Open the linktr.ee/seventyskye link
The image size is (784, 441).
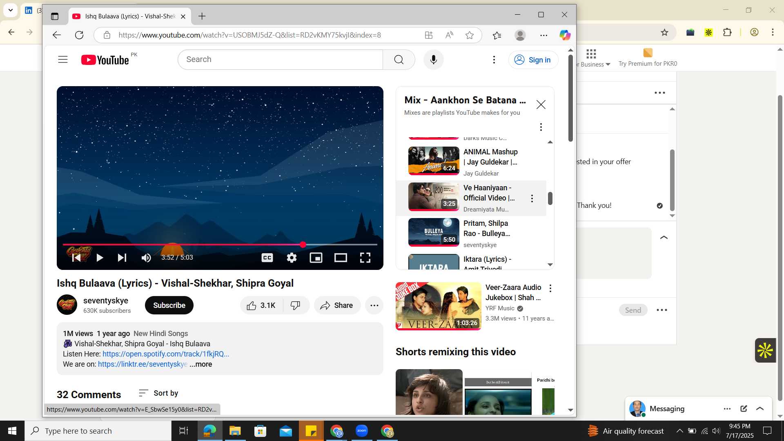click(x=143, y=364)
